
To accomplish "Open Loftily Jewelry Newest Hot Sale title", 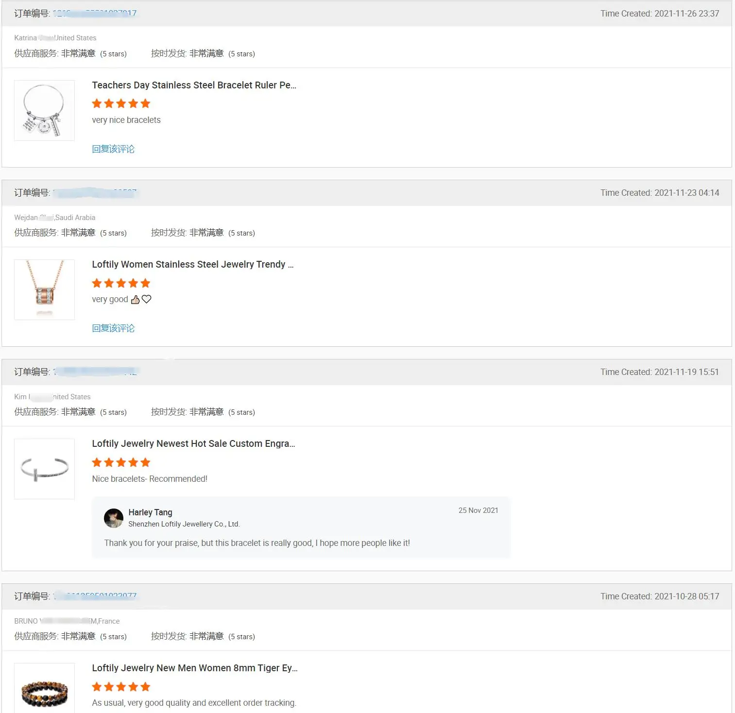I will pos(193,444).
